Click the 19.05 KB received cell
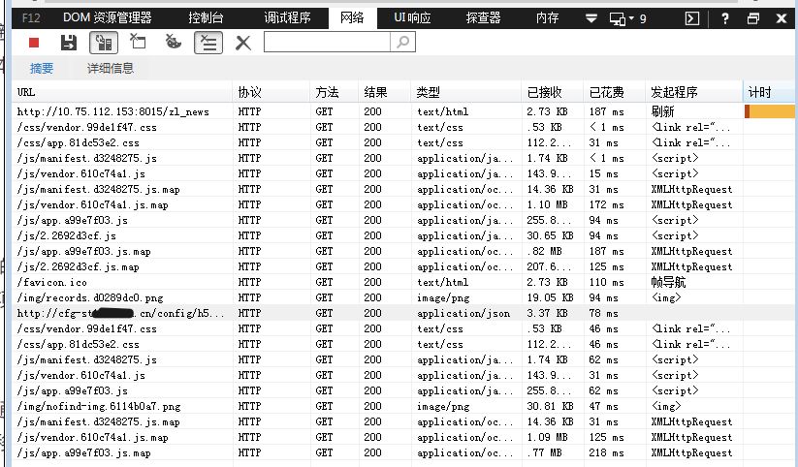Viewport: 798px width, 467px height. (x=550, y=297)
